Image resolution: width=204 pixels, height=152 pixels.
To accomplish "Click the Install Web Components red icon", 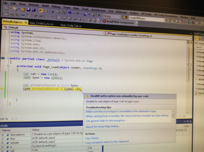I will (104, 21).
